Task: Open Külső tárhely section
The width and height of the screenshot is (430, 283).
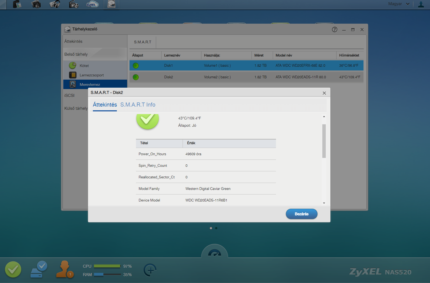Action: [76, 108]
